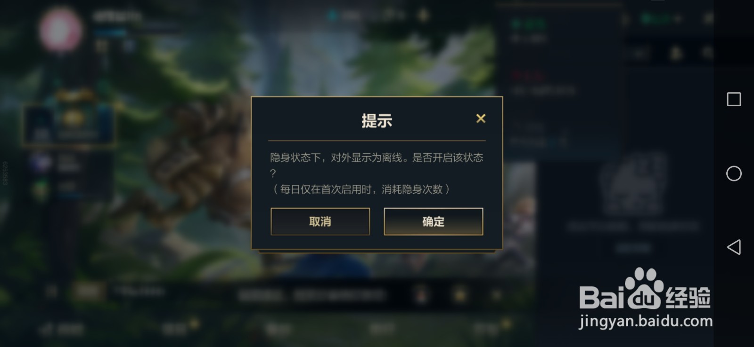Tap the Android back triangle icon
The image size is (754, 347).
(x=734, y=247)
